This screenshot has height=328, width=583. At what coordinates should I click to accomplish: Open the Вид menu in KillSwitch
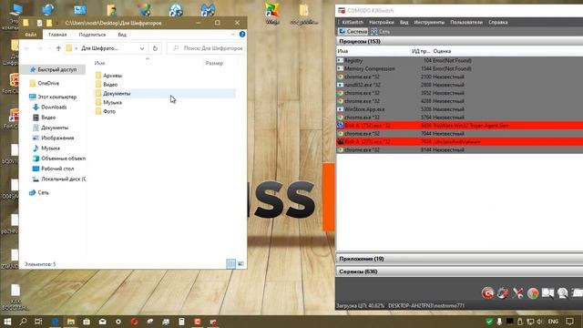click(404, 22)
